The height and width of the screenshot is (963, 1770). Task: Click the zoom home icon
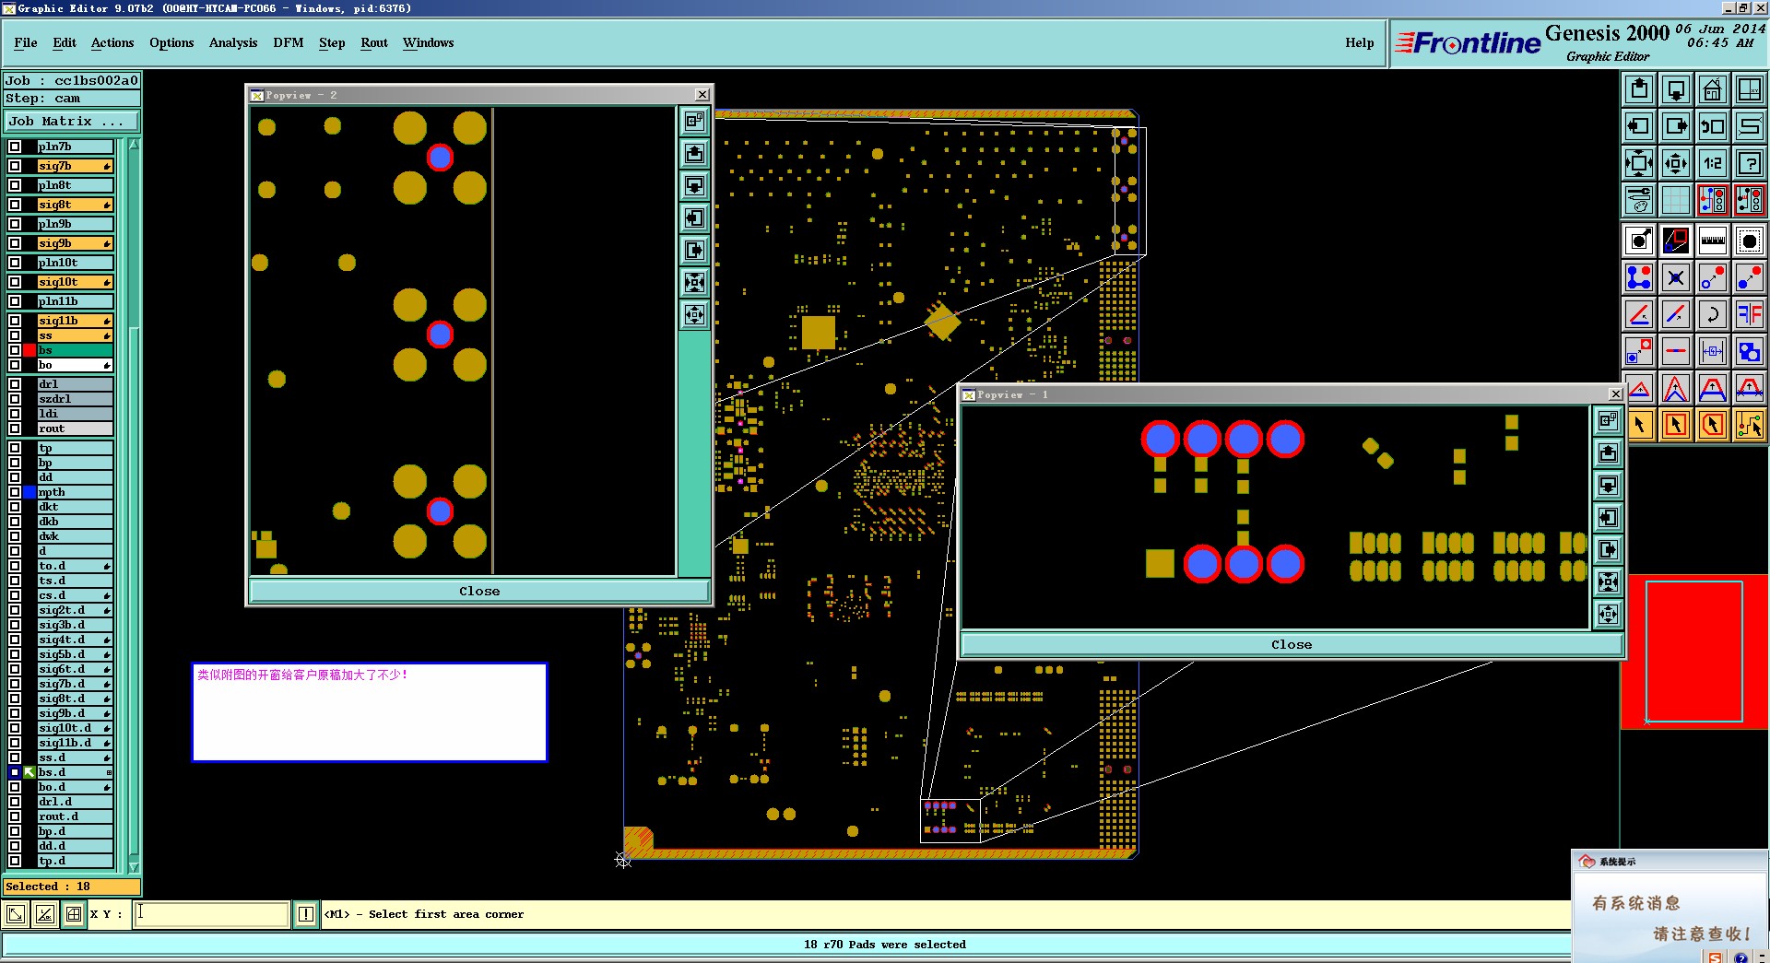coord(1712,89)
